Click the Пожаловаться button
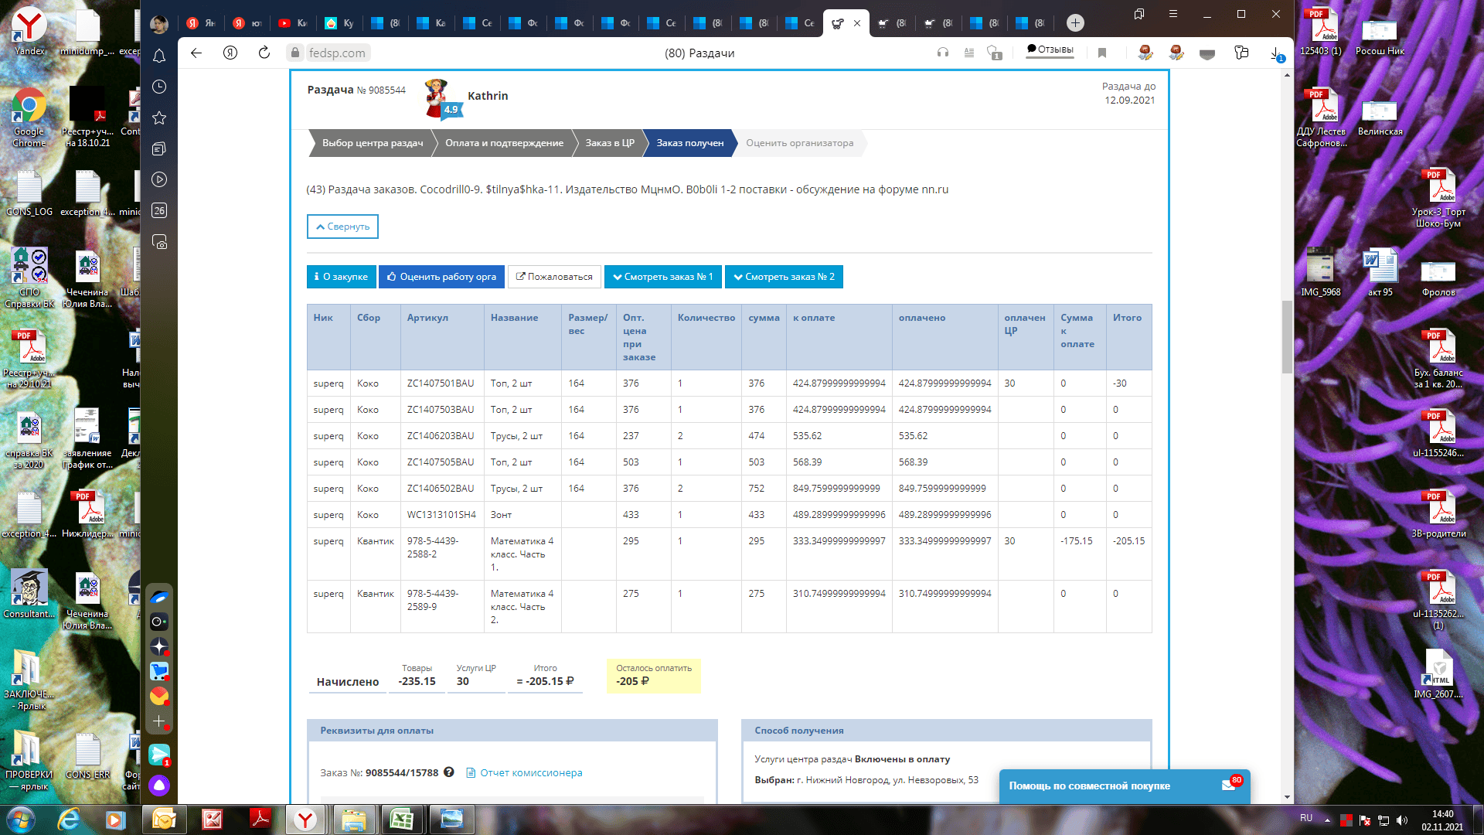 (553, 277)
